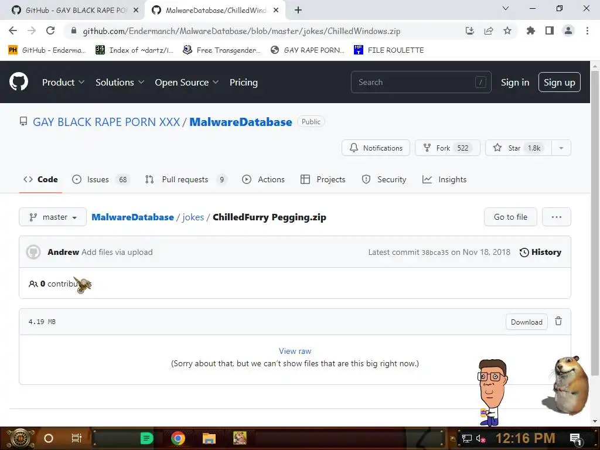Open Chrome's three-dot menu
600x450 pixels.
point(587,30)
